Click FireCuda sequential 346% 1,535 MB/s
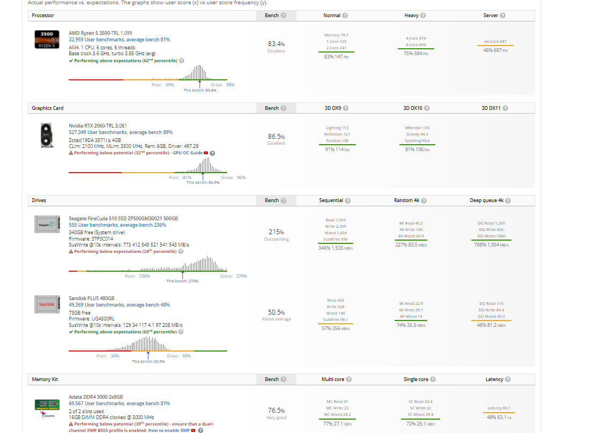This screenshot has height=433, width=608. (336, 248)
